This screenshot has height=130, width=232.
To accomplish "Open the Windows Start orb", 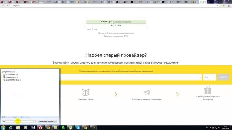I will coord(3,127).
